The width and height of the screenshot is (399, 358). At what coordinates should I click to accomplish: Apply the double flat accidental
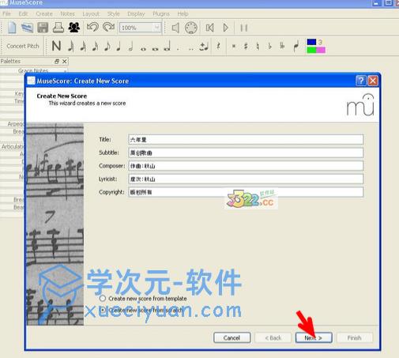[x=282, y=47]
